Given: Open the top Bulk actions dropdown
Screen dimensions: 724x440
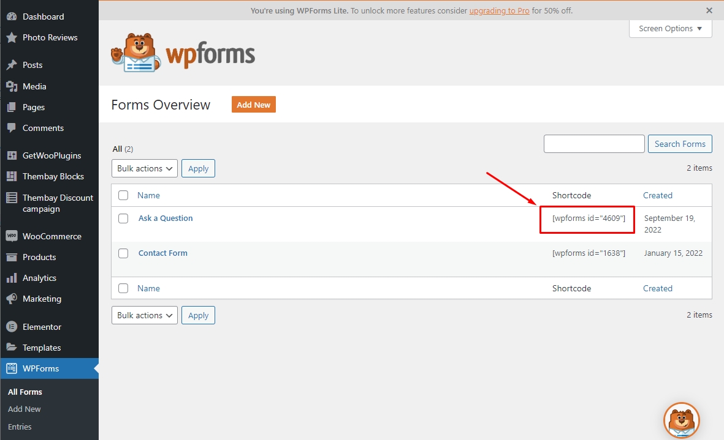Looking at the screenshot, I should point(145,168).
